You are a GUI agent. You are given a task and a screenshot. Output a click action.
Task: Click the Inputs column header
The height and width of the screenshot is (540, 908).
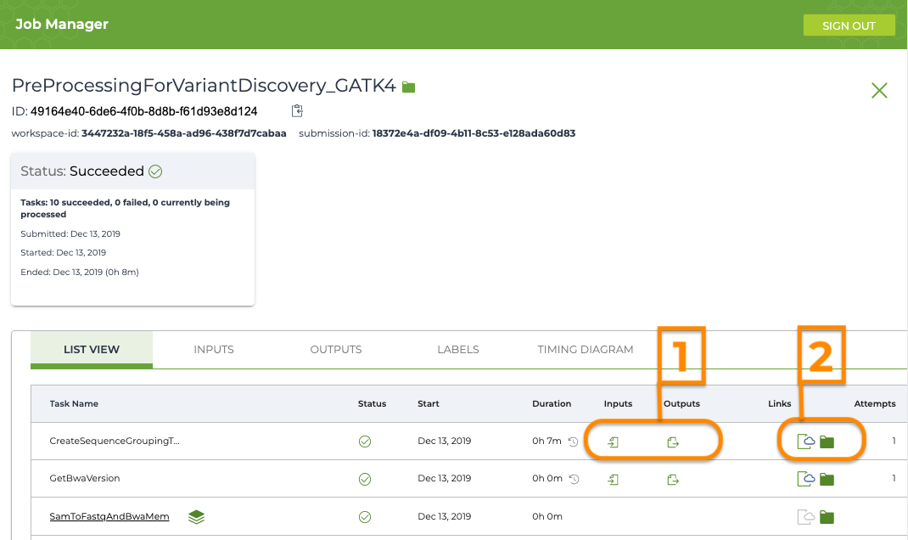click(618, 403)
